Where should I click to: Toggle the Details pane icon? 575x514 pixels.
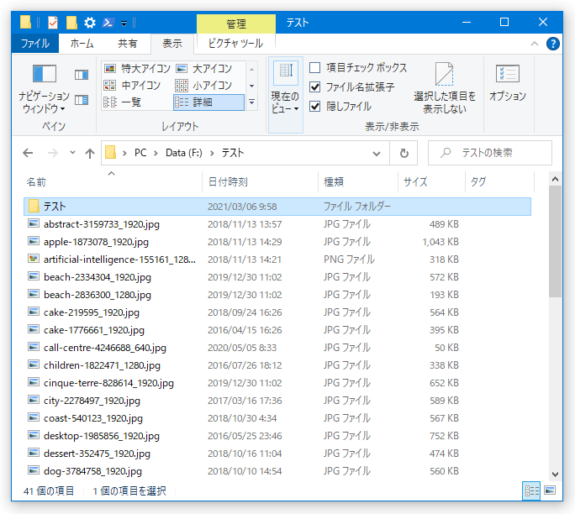tap(82, 100)
